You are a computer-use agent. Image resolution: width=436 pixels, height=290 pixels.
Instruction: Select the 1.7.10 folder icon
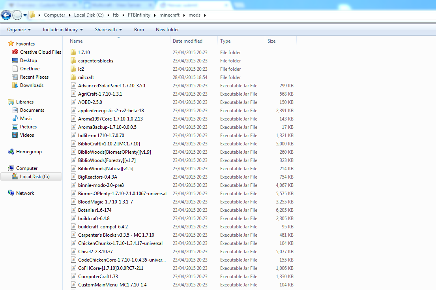(x=73, y=52)
